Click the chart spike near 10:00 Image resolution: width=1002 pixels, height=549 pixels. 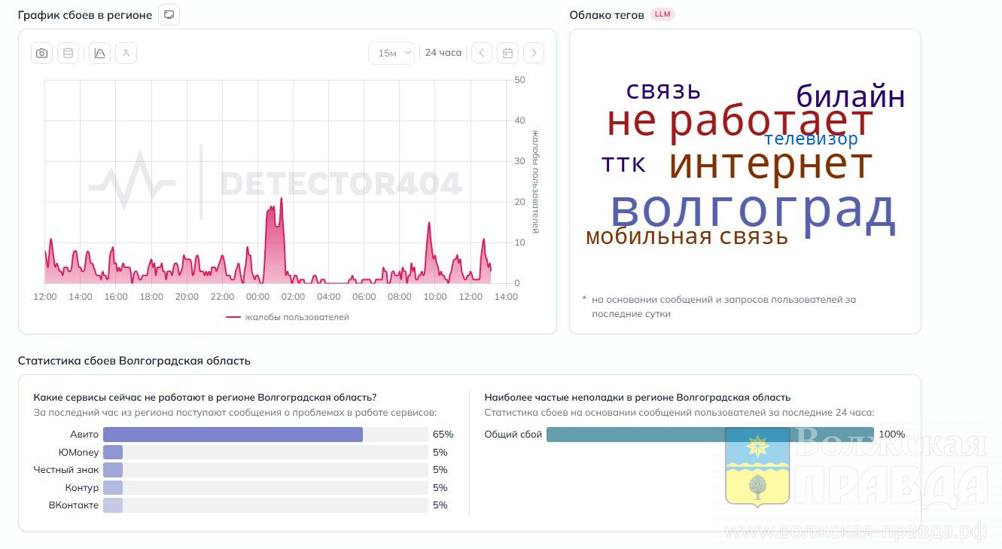point(428,223)
